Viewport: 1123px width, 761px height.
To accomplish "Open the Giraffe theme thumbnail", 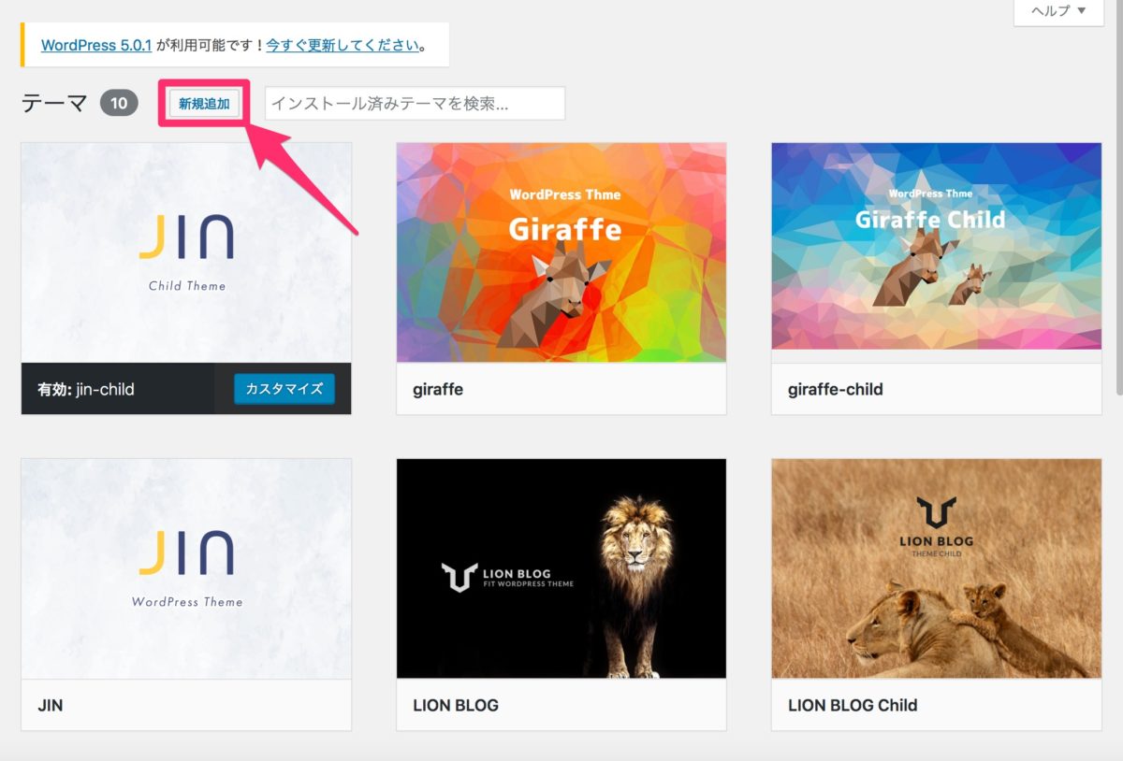I will pos(561,252).
